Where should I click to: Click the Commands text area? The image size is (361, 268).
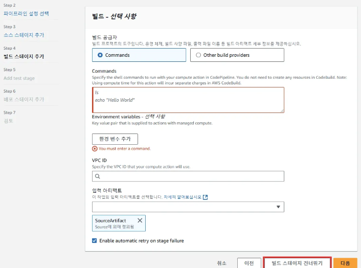188,99
